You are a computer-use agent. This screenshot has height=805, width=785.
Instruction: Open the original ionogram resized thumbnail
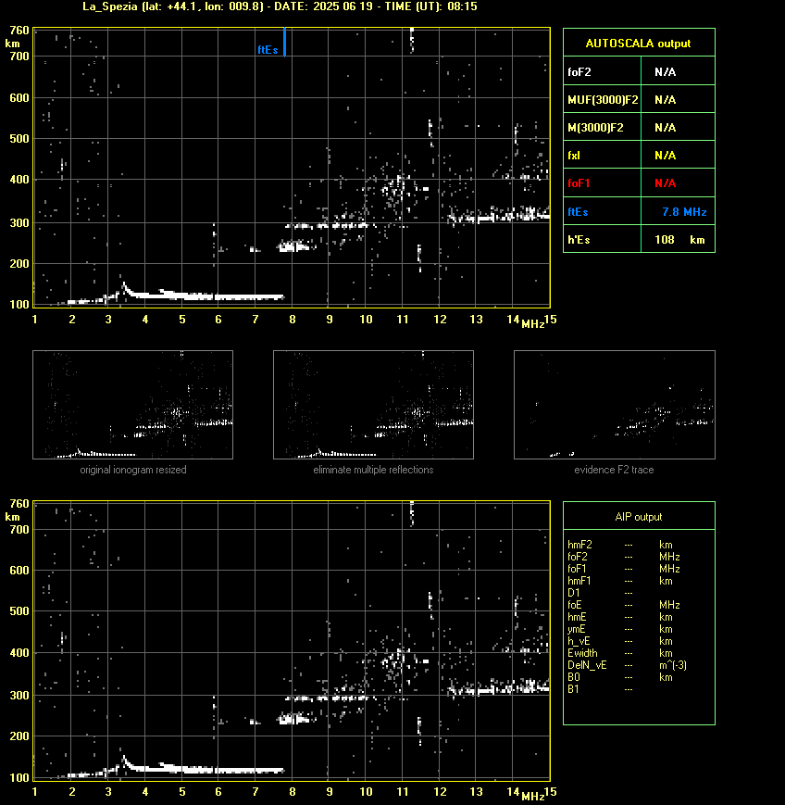point(133,405)
